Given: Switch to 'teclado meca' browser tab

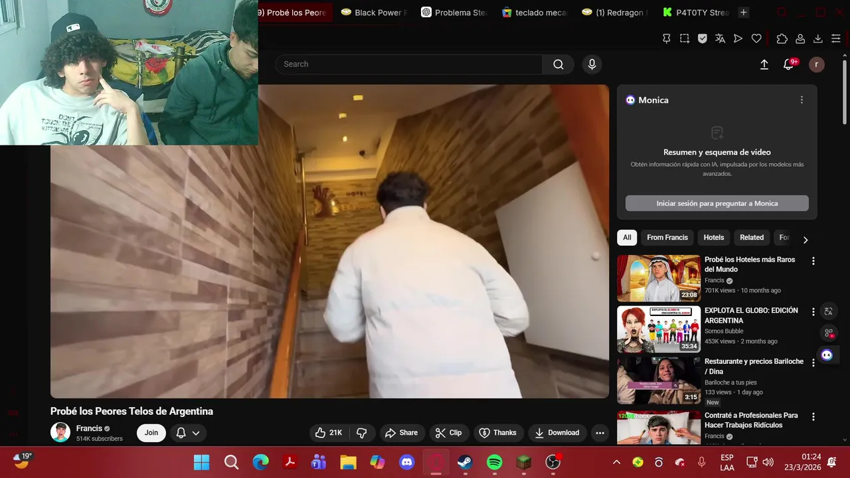Looking at the screenshot, I should [535, 12].
